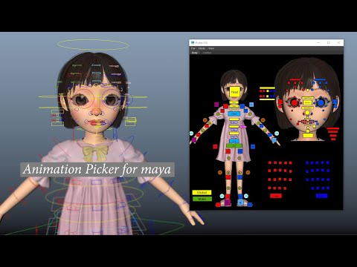
Task: Select the yellow Head control button
Action: pyautogui.click(x=235, y=92)
